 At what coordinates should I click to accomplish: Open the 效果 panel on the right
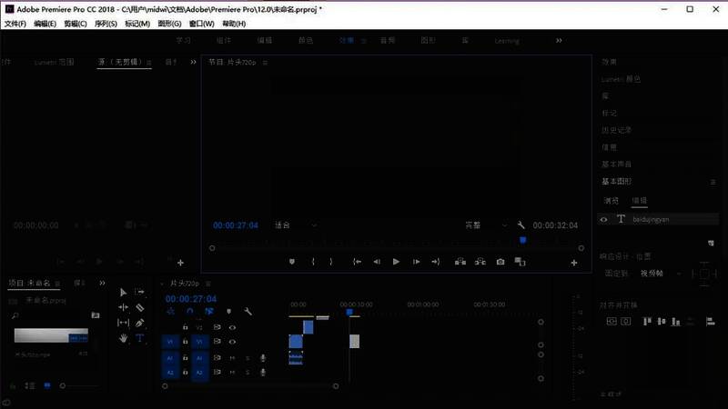click(x=609, y=62)
